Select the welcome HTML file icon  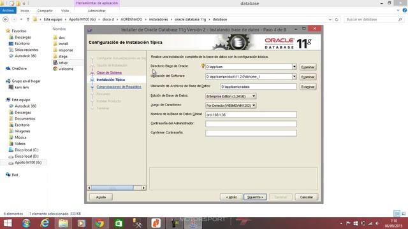click(55, 69)
